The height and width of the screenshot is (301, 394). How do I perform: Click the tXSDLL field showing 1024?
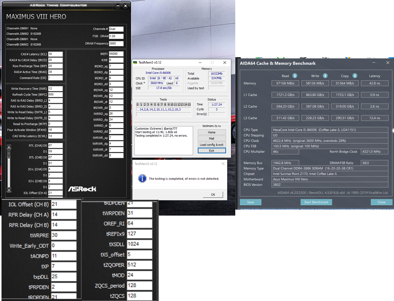(x=140, y=244)
